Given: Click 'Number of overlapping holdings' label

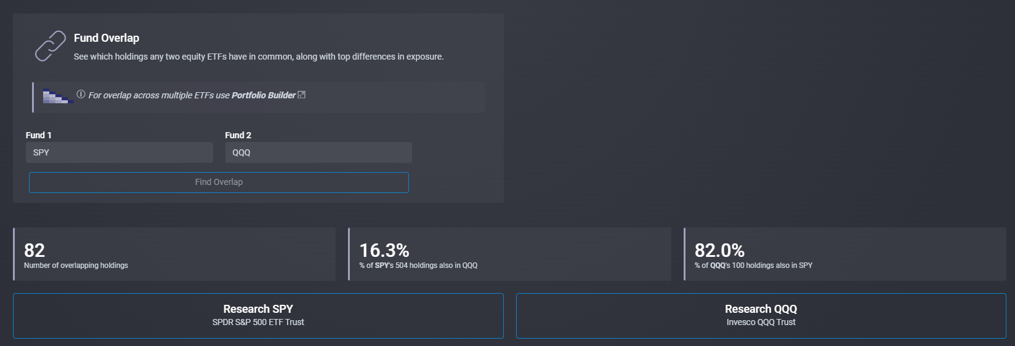Looking at the screenshot, I should (x=76, y=265).
